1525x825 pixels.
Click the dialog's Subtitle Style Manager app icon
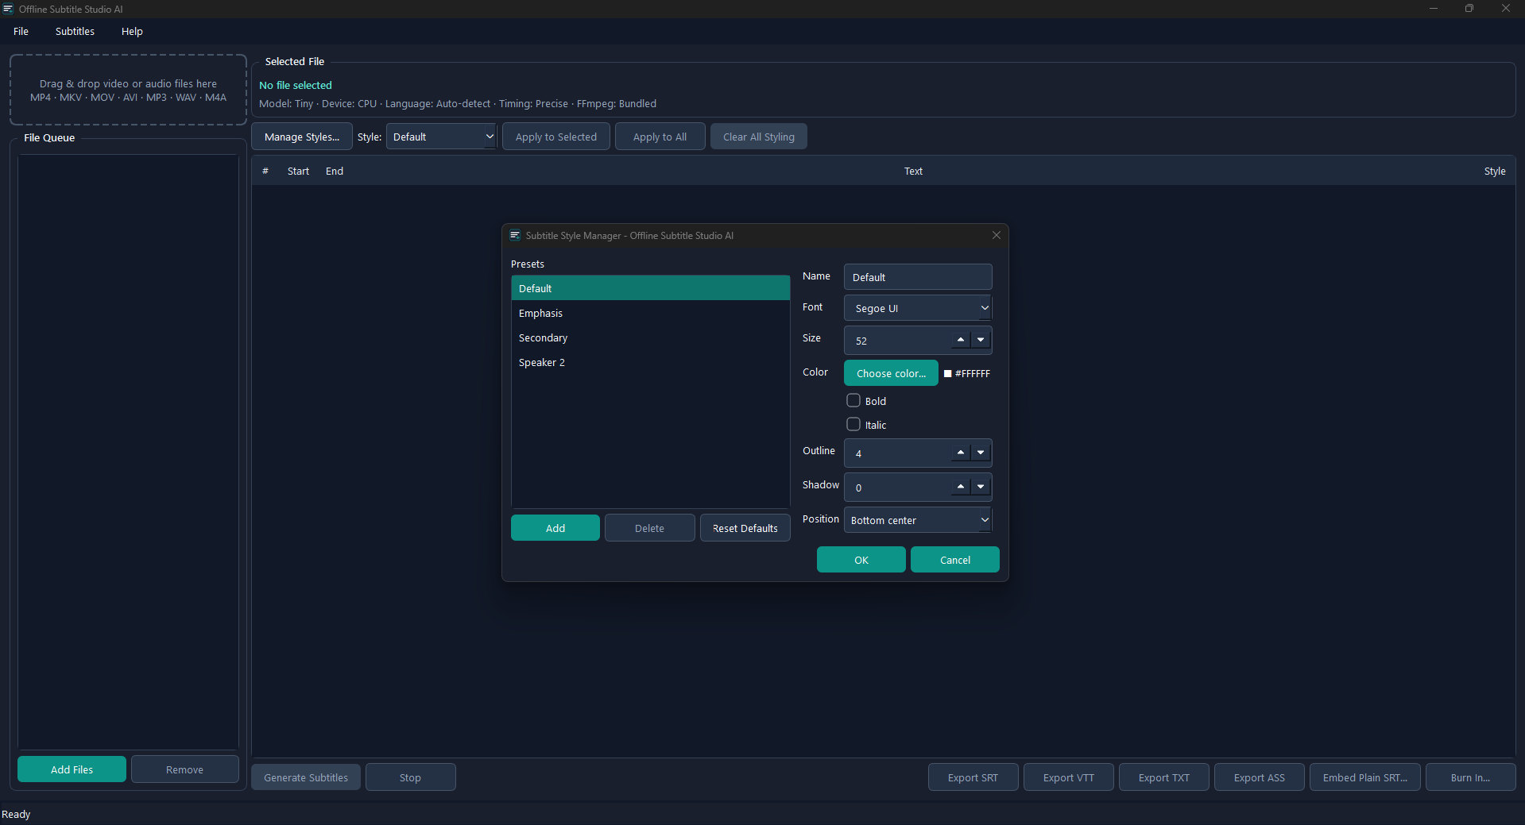coord(515,235)
